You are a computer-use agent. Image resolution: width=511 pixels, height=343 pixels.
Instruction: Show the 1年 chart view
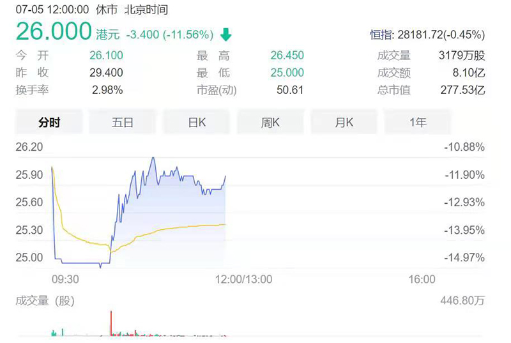(x=418, y=122)
